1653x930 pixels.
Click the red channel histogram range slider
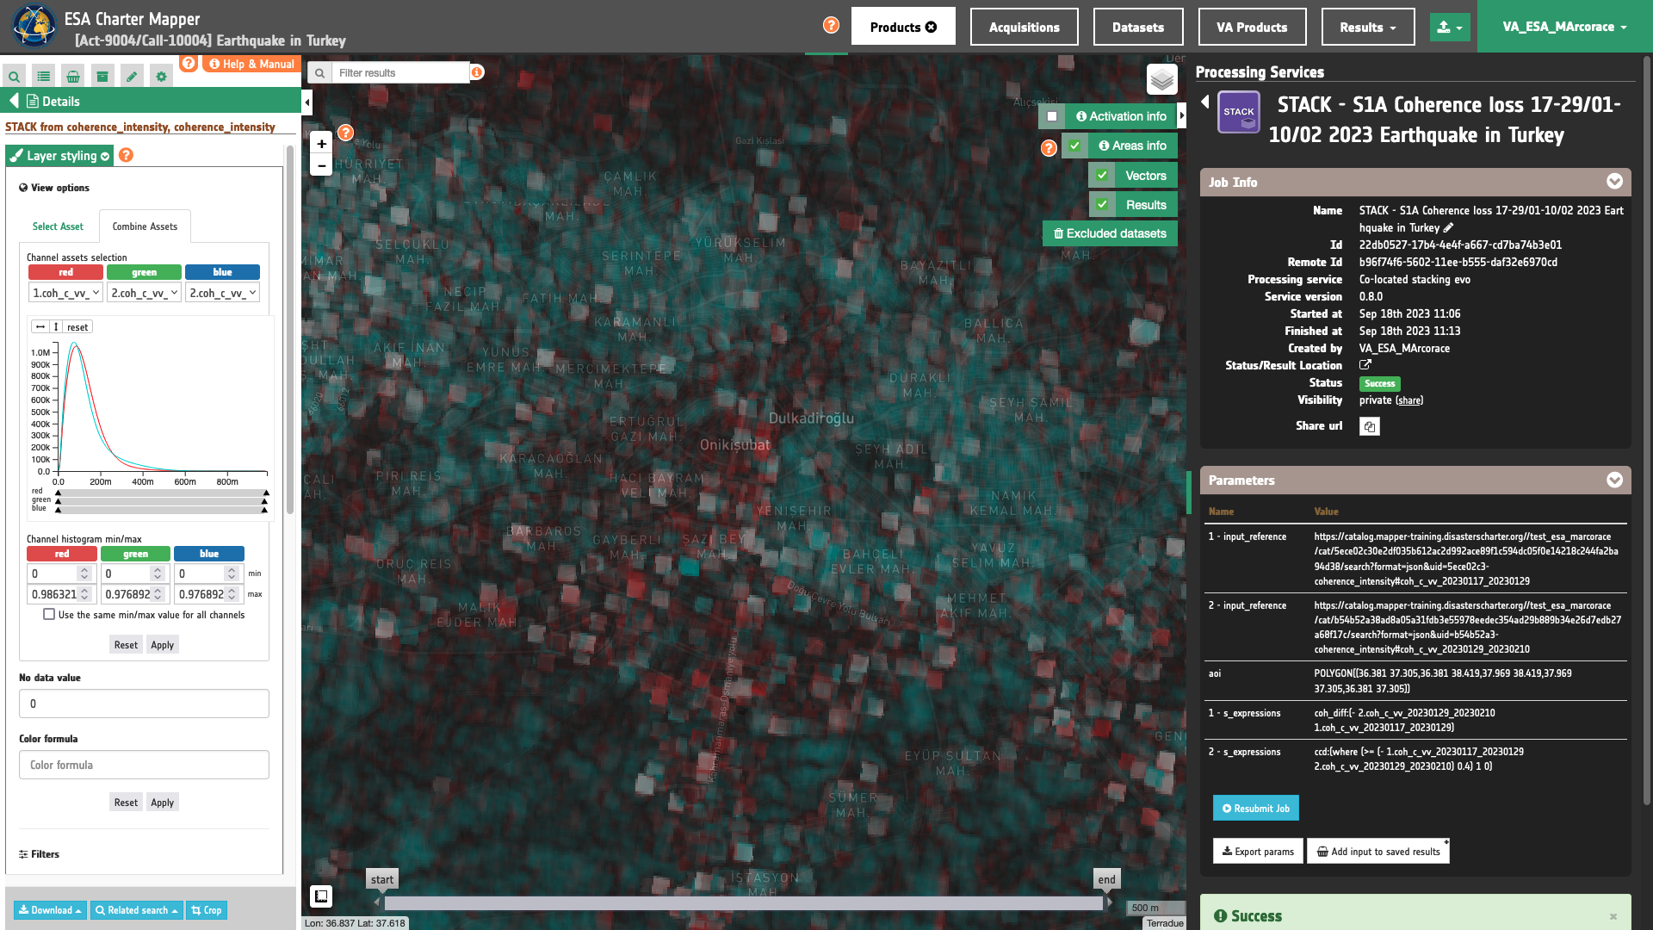click(x=162, y=492)
